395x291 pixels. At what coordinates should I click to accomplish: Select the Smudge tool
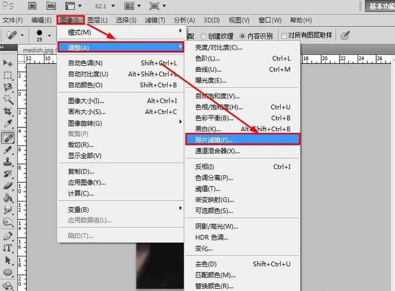pyautogui.click(x=8, y=210)
